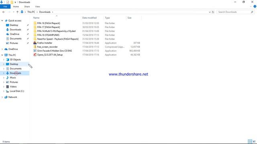Go up one folder level
This screenshot has width=257, height=144.
pos(17,12)
